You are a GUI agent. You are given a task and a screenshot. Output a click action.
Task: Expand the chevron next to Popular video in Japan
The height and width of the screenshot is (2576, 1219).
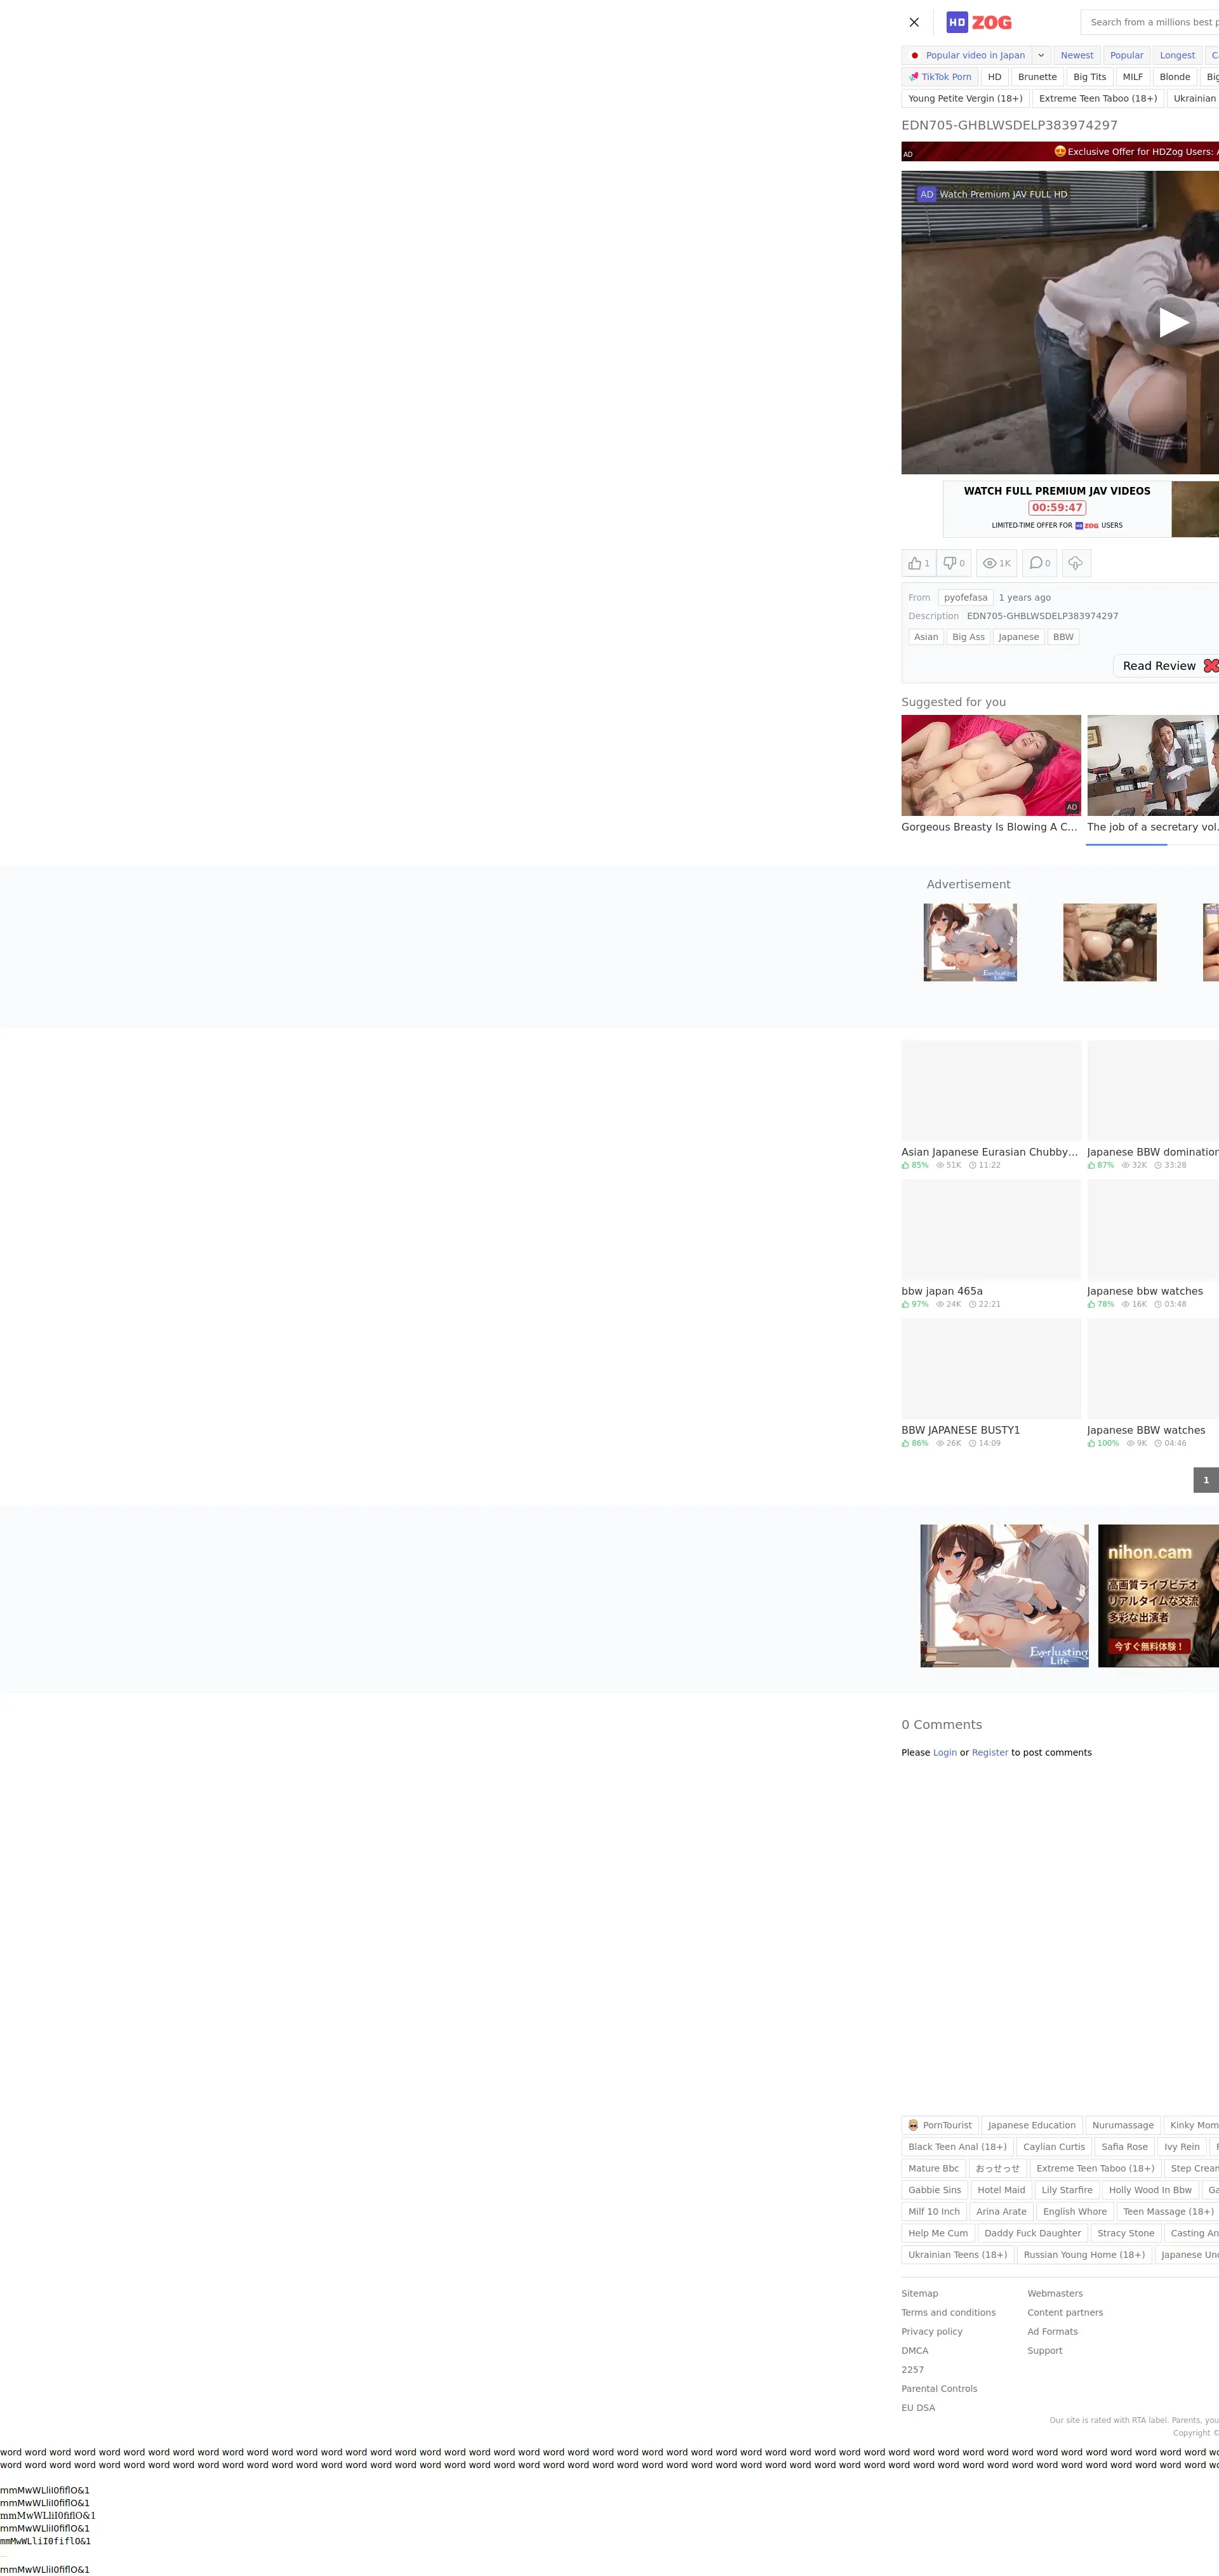tap(1041, 55)
